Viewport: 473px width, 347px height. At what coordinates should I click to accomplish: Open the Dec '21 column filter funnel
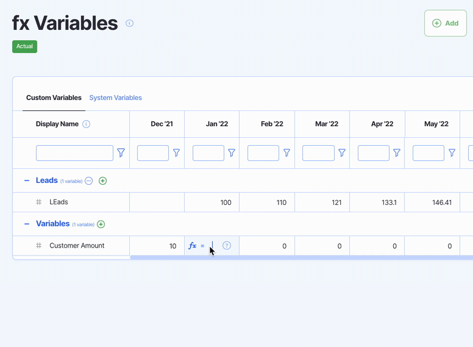click(x=176, y=153)
